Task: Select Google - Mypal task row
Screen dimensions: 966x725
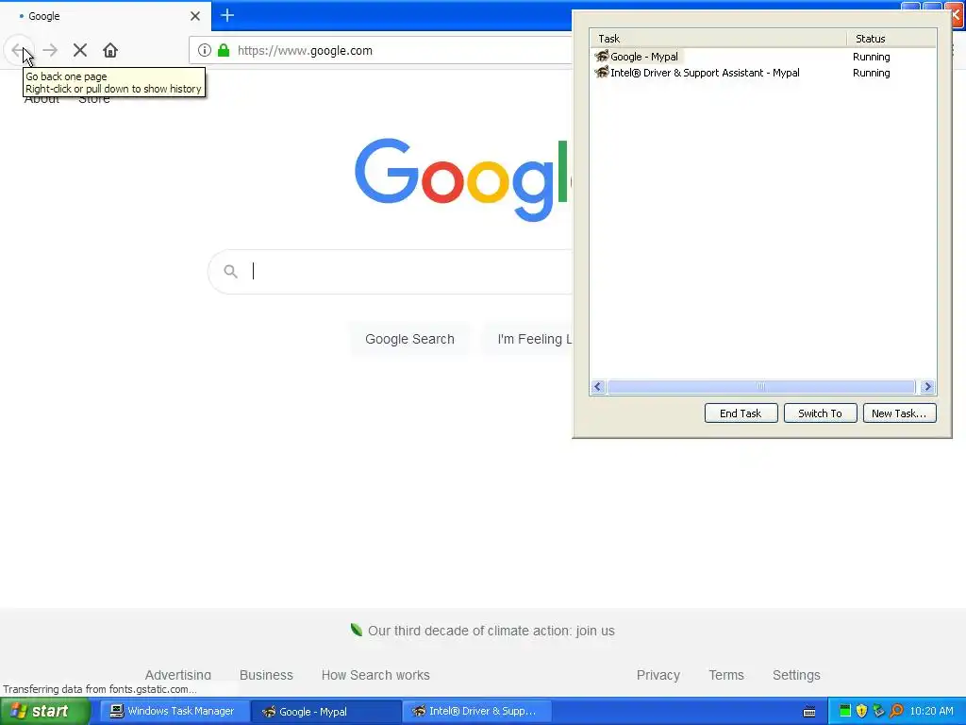Action: pos(762,57)
